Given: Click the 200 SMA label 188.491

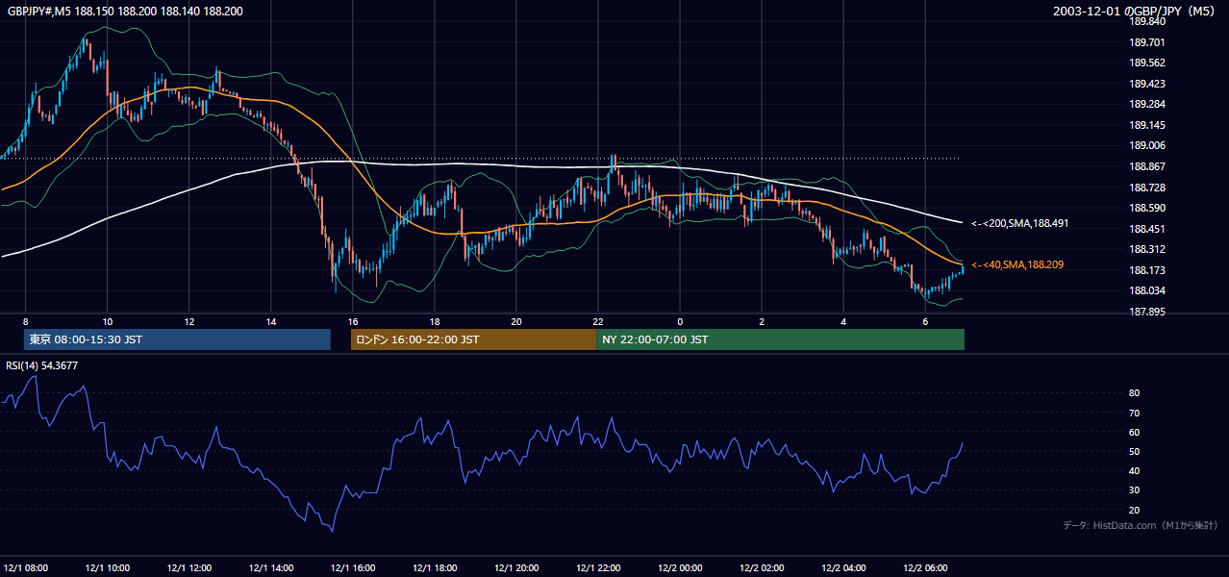Looking at the screenshot, I should point(1020,223).
